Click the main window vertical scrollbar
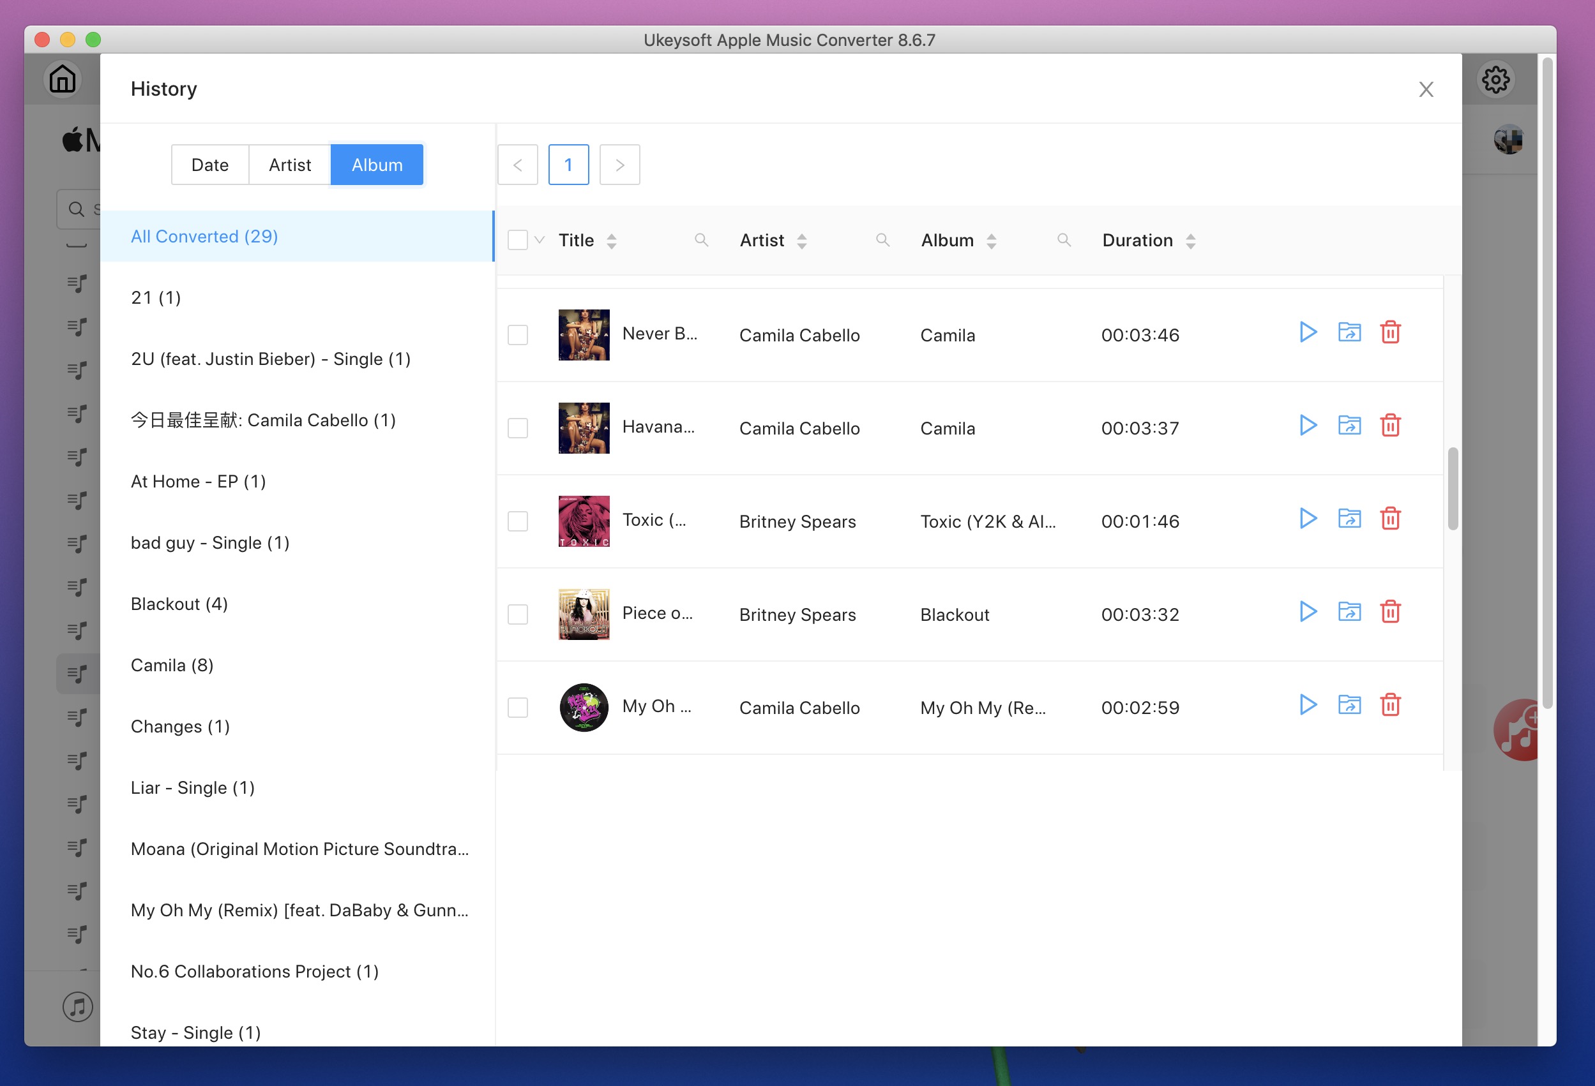 point(1547,383)
